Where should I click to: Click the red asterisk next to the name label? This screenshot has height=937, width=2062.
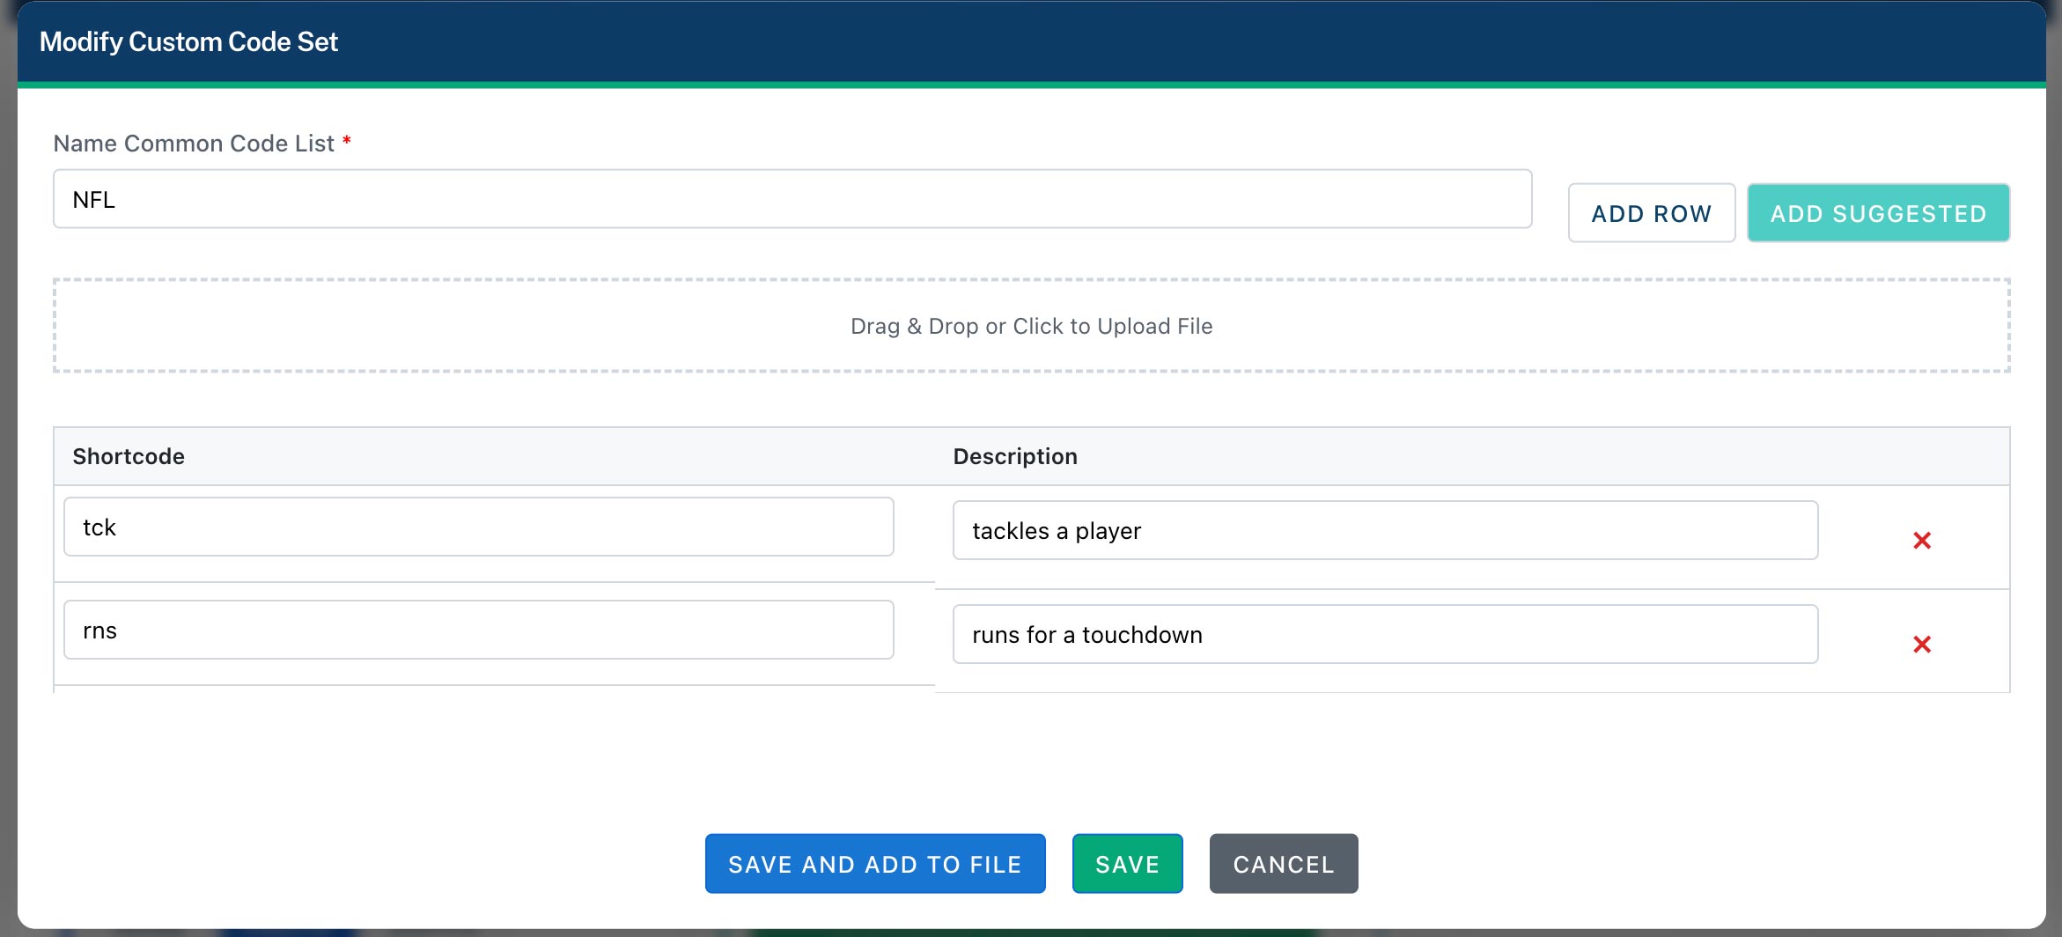(347, 141)
